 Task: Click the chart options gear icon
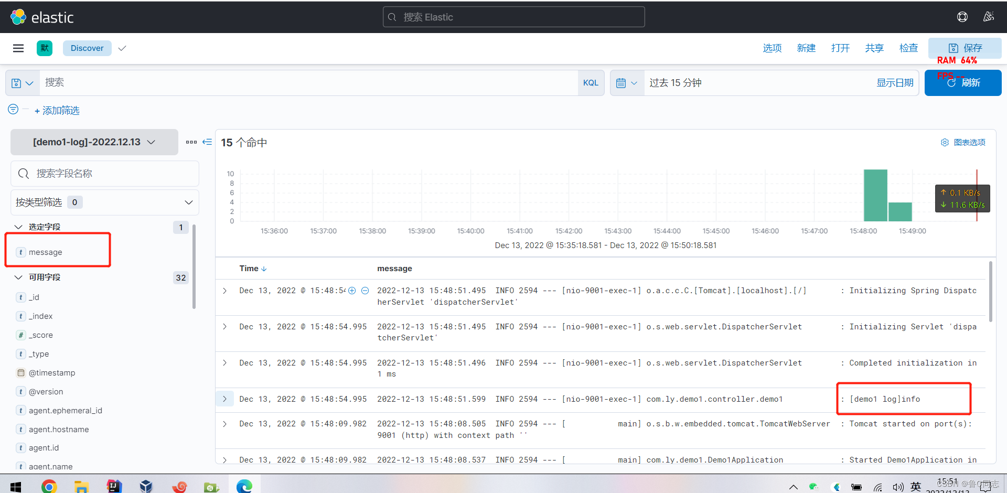click(945, 143)
